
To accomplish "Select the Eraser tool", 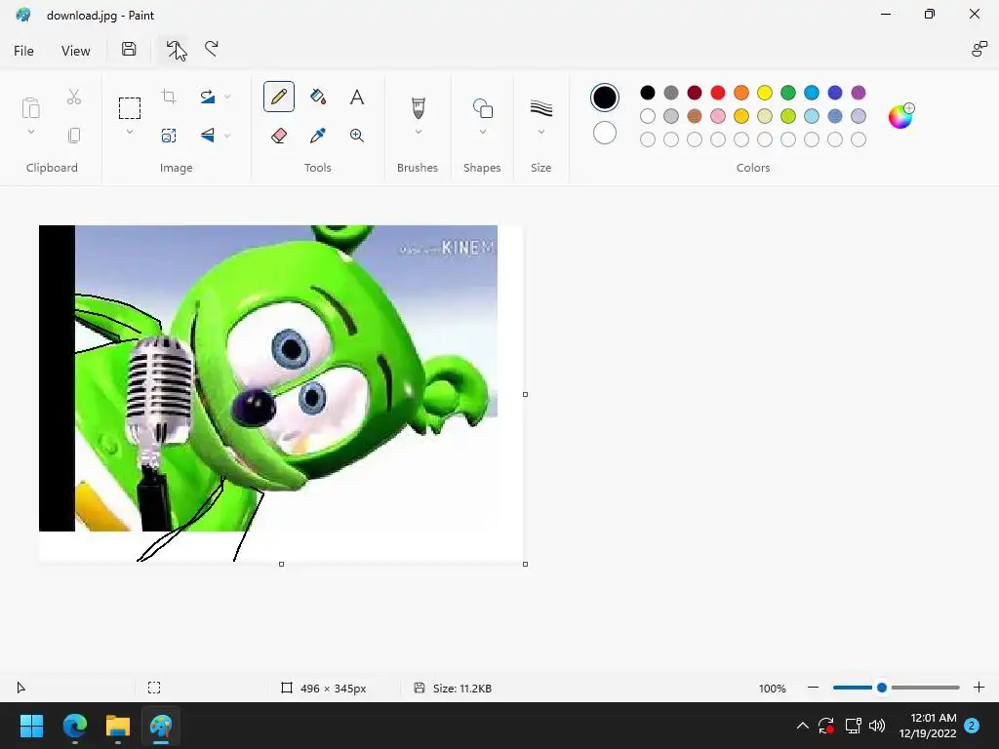I will [279, 135].
